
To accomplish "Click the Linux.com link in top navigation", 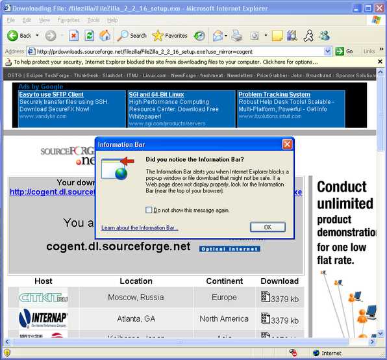I will [x=155, y=75].
